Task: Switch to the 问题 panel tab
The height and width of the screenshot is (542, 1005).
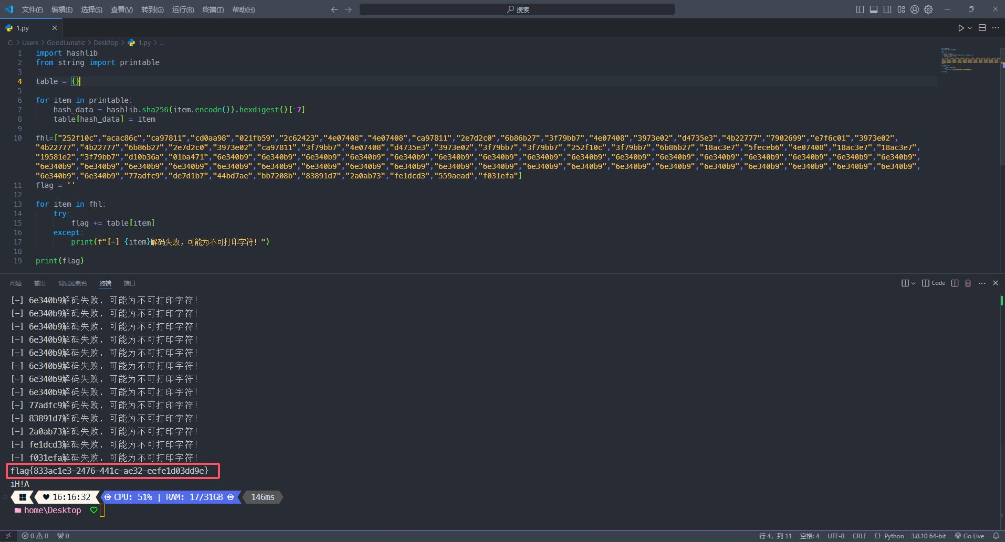Action: (16, 283)
